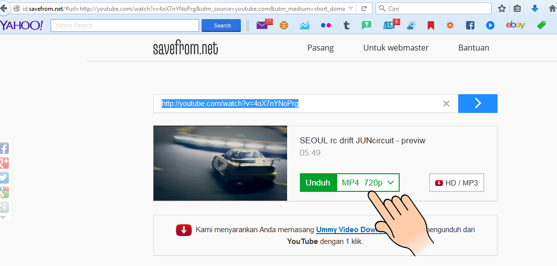This screenshot has height=266, width=557.
Task: Click the red download icon beside Kami menyarankan
Action: (184, 230)
